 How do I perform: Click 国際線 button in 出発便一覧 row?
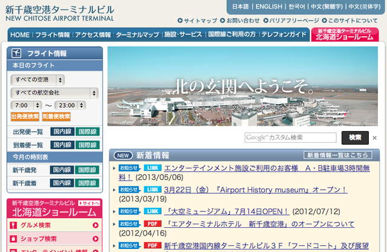point(88,132)
